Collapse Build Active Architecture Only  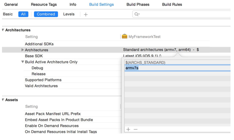(x=23, y=62)
